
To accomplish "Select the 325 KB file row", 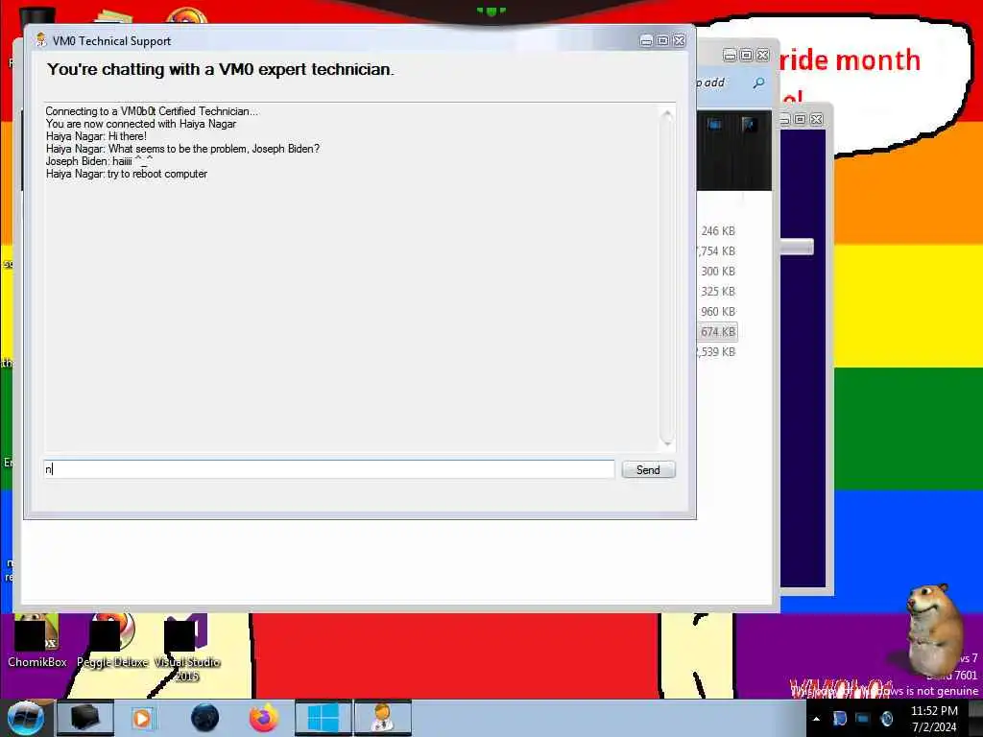I will pyautogui.click(x=717, y=292).
